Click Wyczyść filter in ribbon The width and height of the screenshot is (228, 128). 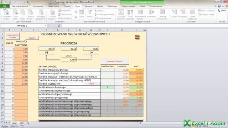[x=99, y=11]
